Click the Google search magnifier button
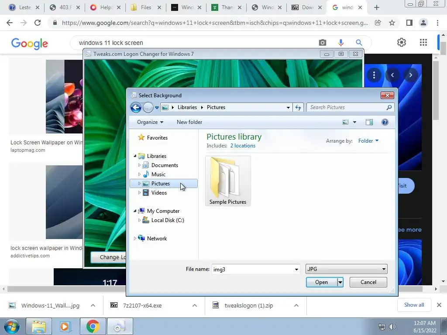The width and height of the screenshot is (447, 335). 359,43
